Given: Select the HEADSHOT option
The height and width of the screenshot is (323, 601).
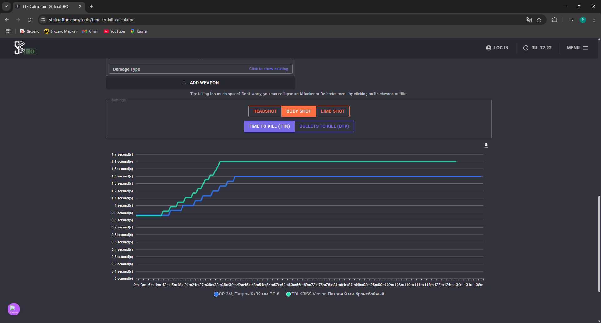Looking at the screenshot, I should (265, 111).
